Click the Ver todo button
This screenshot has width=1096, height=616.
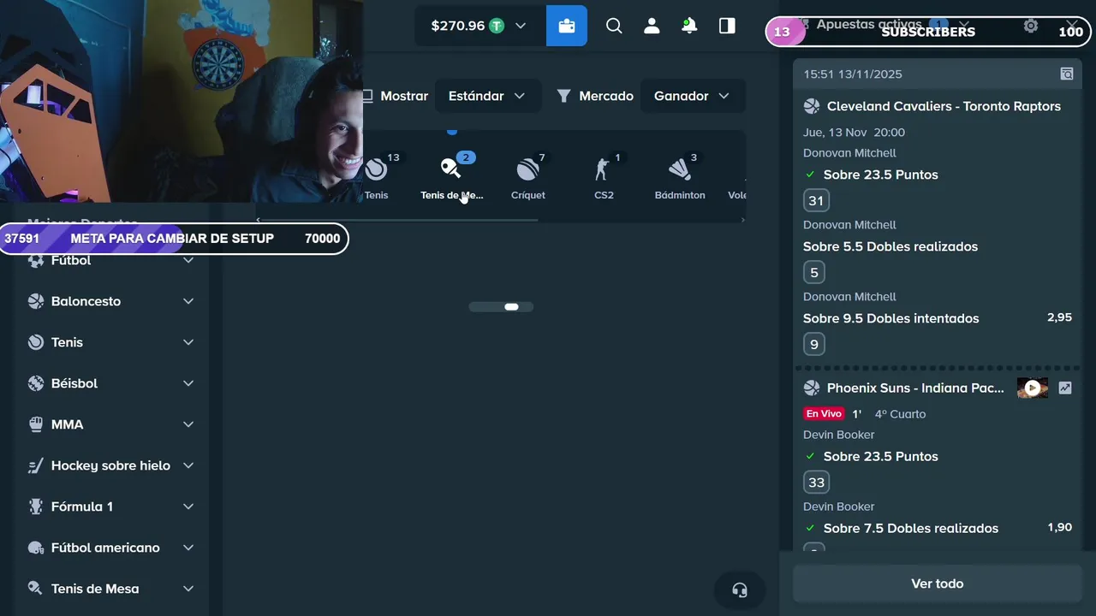938,583
